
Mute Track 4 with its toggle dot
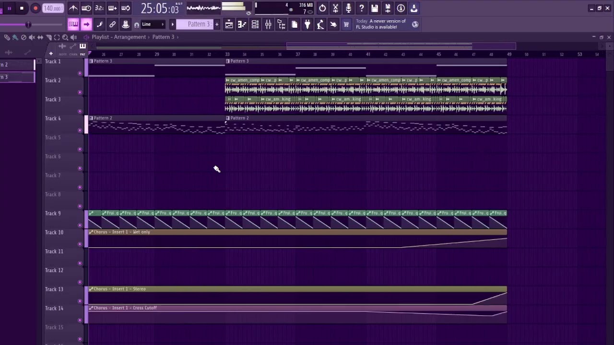(x=80, y=130)
